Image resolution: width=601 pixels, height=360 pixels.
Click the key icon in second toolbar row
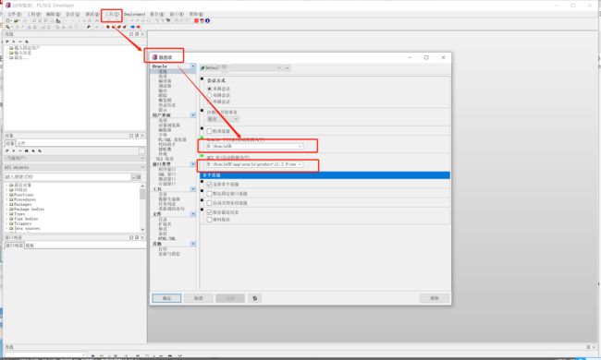(x=89, y=27)
